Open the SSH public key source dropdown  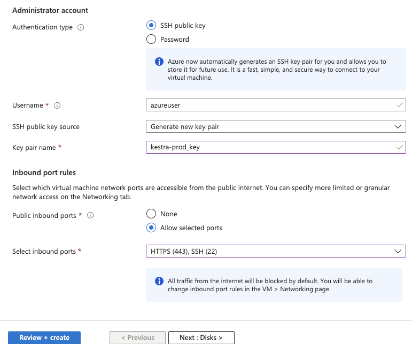click(x=275, y=126)
